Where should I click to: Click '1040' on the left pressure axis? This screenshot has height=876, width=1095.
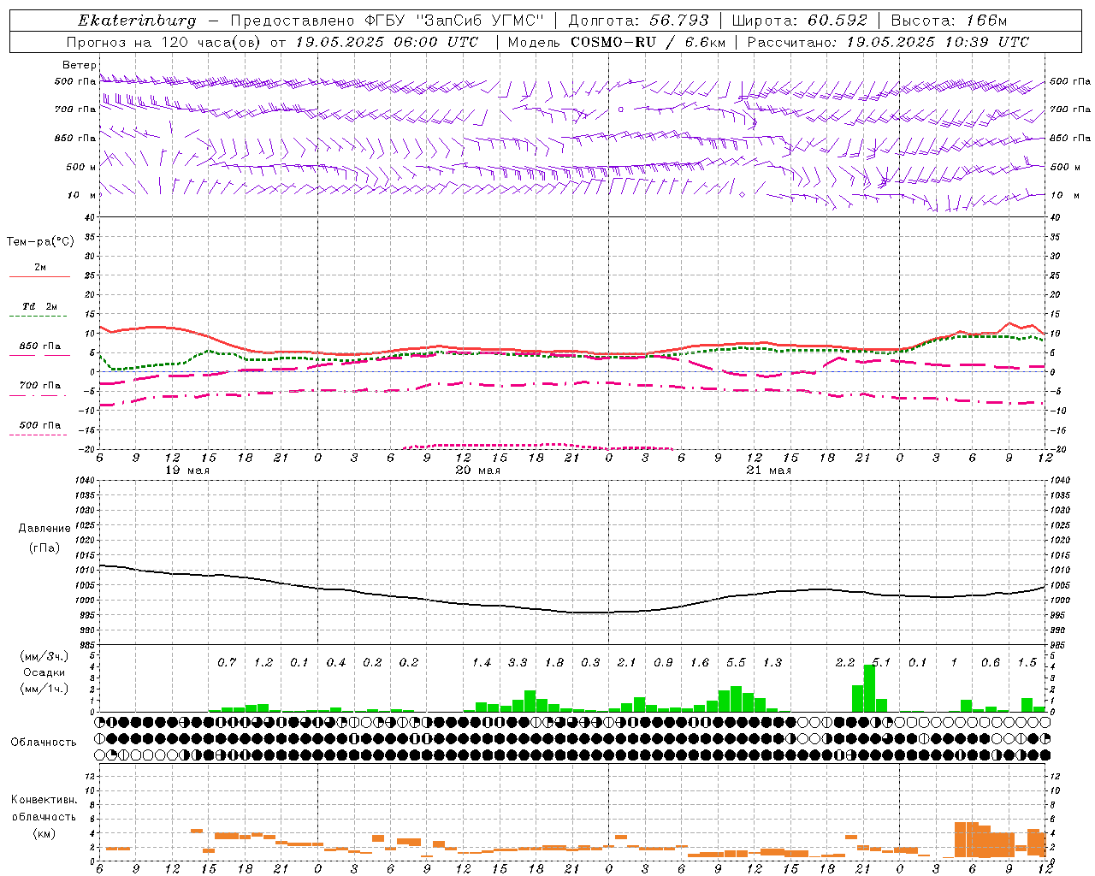pos(86,480)
